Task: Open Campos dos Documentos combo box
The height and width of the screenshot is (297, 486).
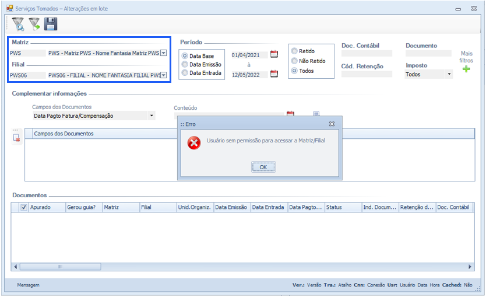Action: (94, 116)
